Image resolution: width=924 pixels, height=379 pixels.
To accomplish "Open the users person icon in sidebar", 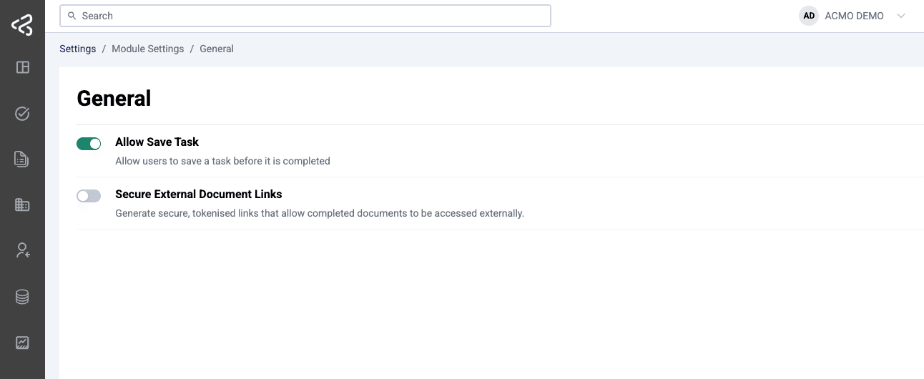I will pos(22,250).
